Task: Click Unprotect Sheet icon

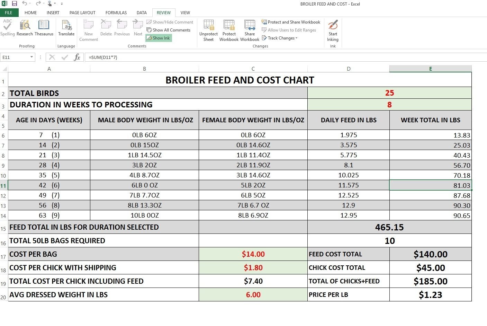Action: 208,30
